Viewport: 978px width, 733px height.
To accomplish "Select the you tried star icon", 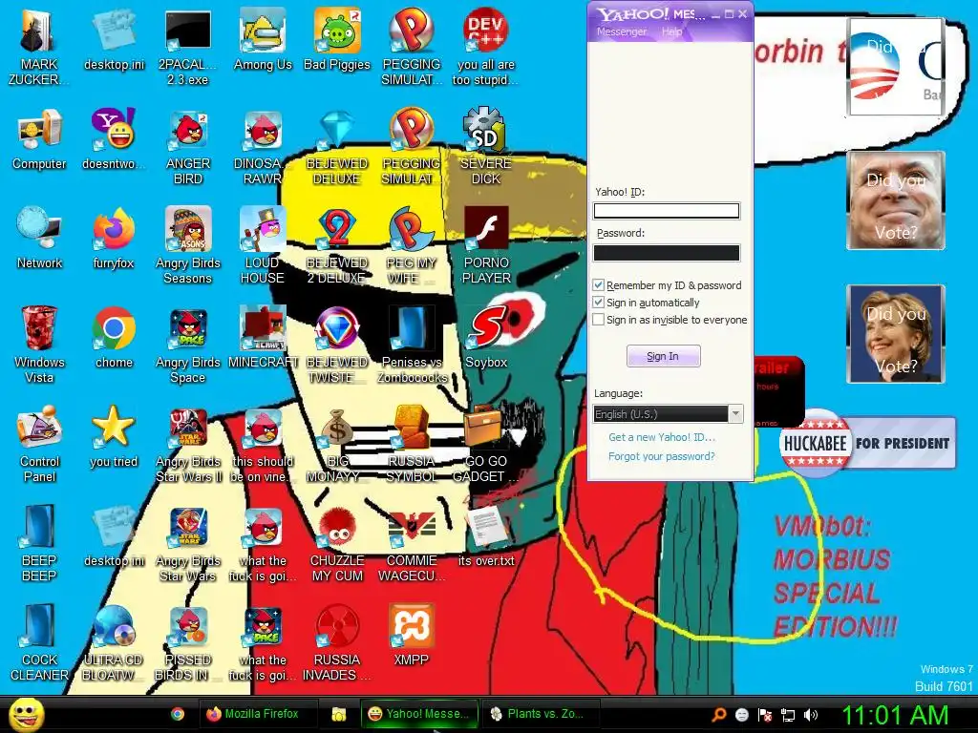I will [114, 436].
